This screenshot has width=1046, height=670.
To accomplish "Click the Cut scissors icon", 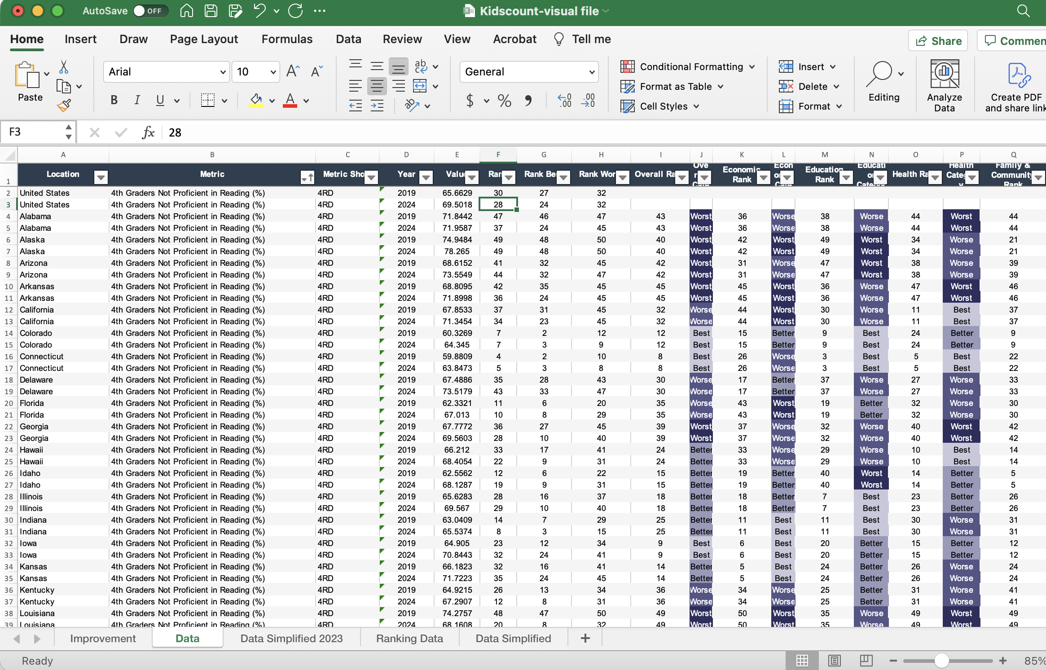I will [64, 67].
